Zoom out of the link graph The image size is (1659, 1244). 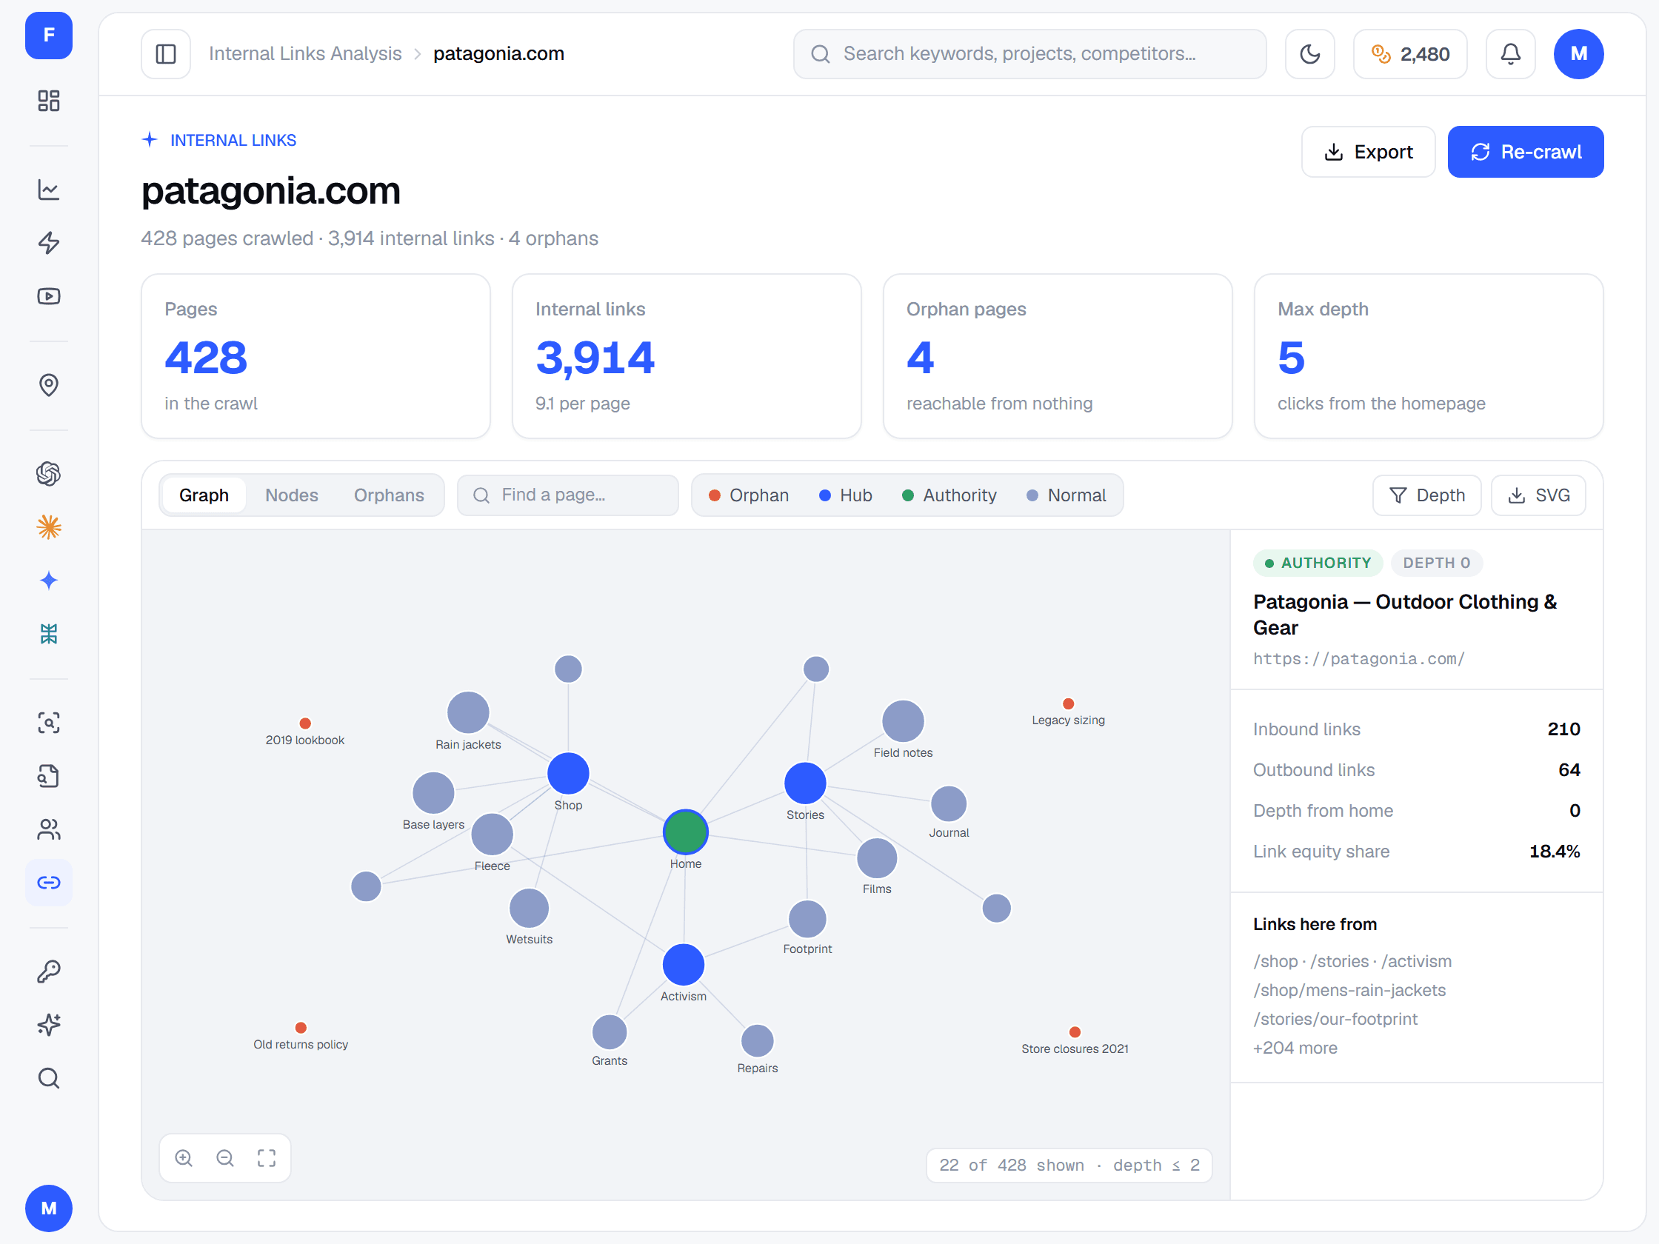point(225,1159)
